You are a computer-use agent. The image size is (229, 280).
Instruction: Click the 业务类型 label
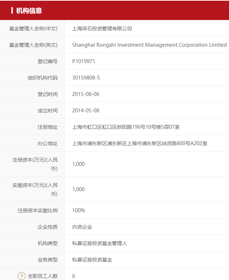pyautogui.click(x=48, y=260)
